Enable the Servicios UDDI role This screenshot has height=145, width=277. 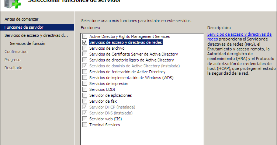click(x=84, y=89)
